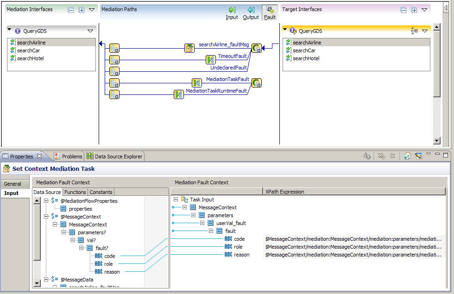Show the Output mediation path
Viewport: 454px width, 294px height.
point(251,13)
